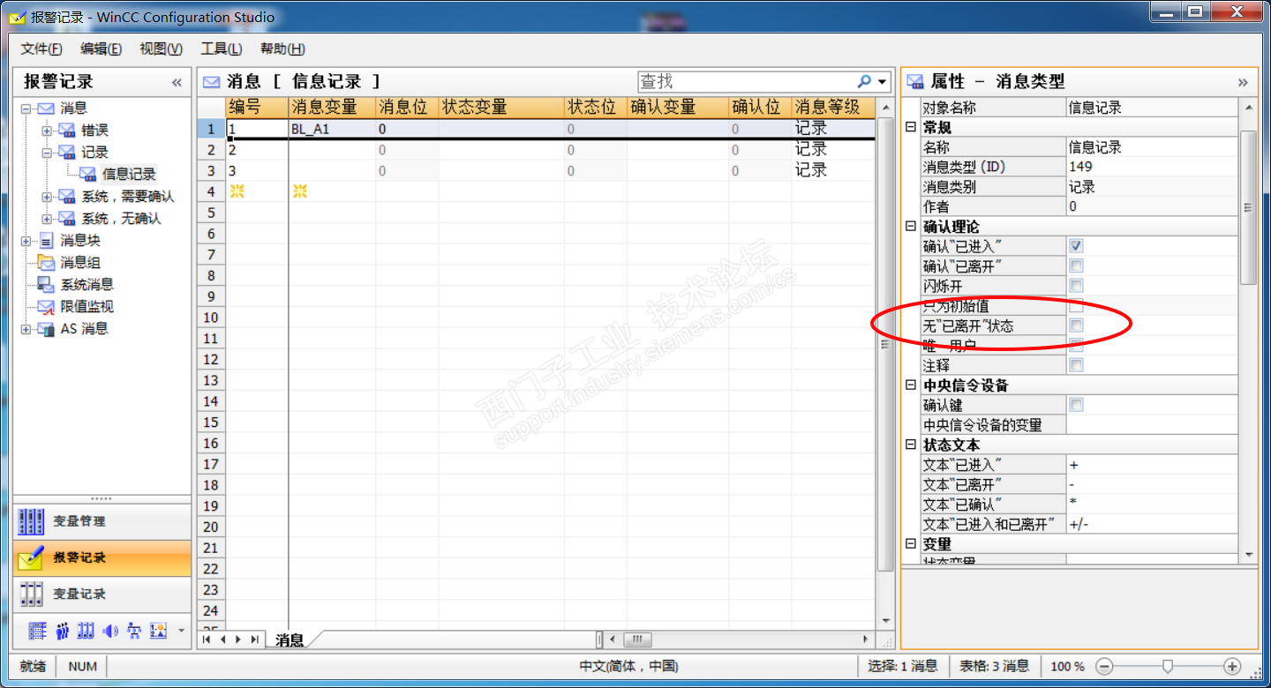1271x688 pixels.
Task: Expand the 错误 tree node
Action: click(47, 131)
